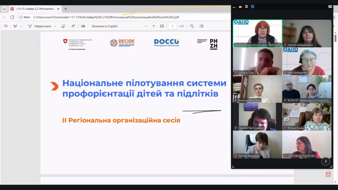Click Запитати в Copilot button
338x190 pixels.
[104, 26]
